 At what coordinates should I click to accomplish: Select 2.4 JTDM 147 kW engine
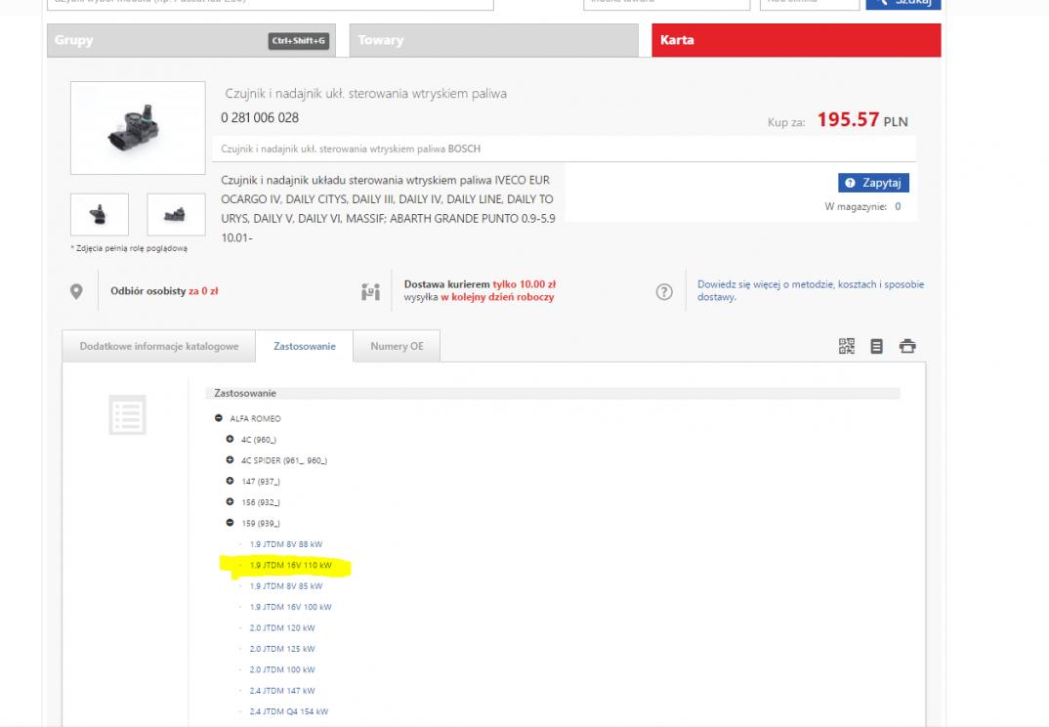[x=281, y=690]
